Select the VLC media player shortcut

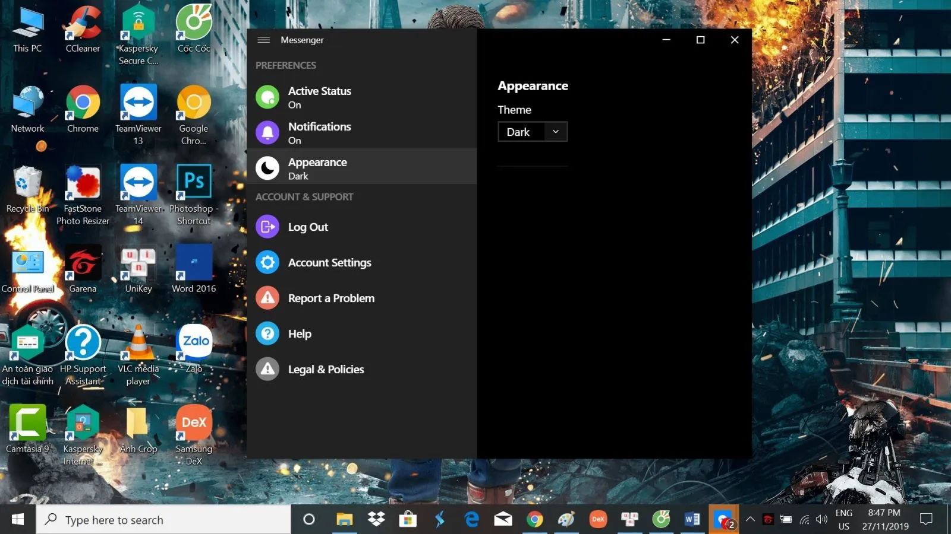tap(138, 356)
